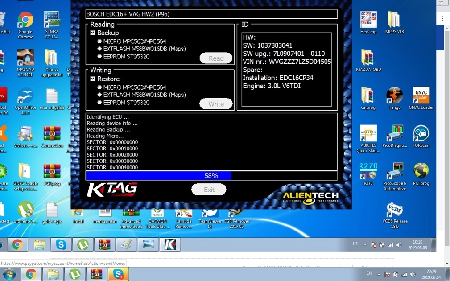Open the Xhorse upgrade kit folder

(52, 63)
